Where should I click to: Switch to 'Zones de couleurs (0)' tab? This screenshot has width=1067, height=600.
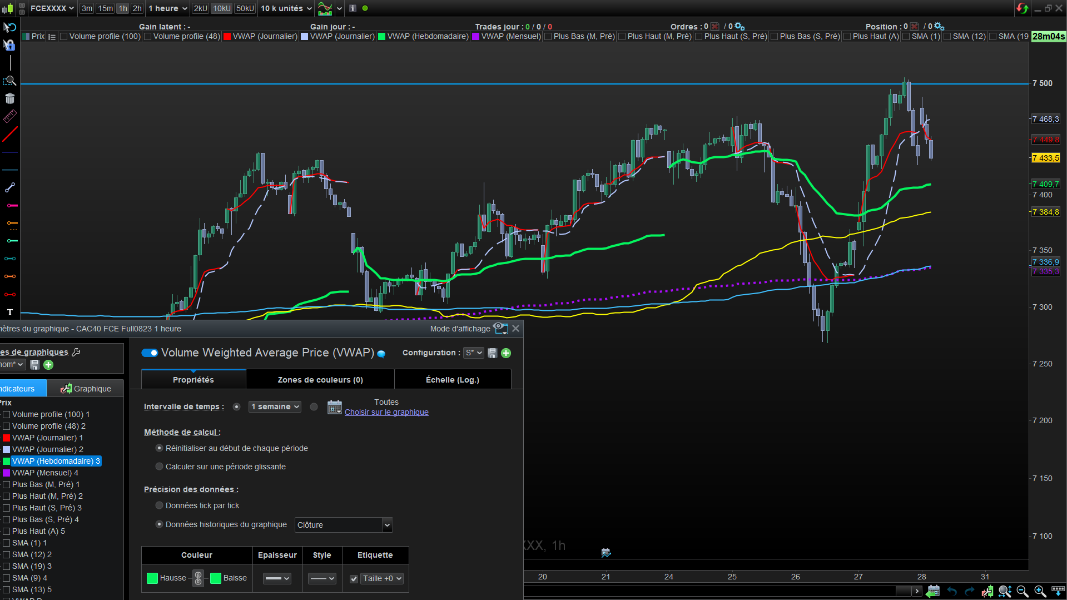tap(320, 380)
